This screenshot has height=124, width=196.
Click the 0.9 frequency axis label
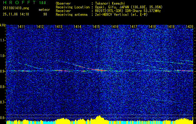point(3,71)
